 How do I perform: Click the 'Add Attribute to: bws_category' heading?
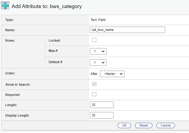pos(46,6)
